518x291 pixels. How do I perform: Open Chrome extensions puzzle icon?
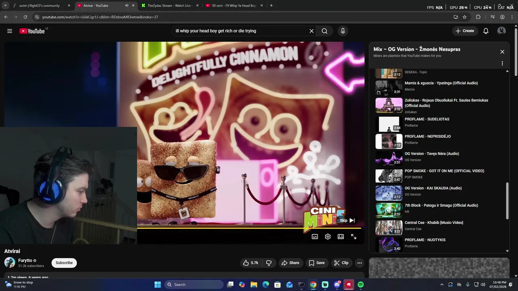coord(478,17)
